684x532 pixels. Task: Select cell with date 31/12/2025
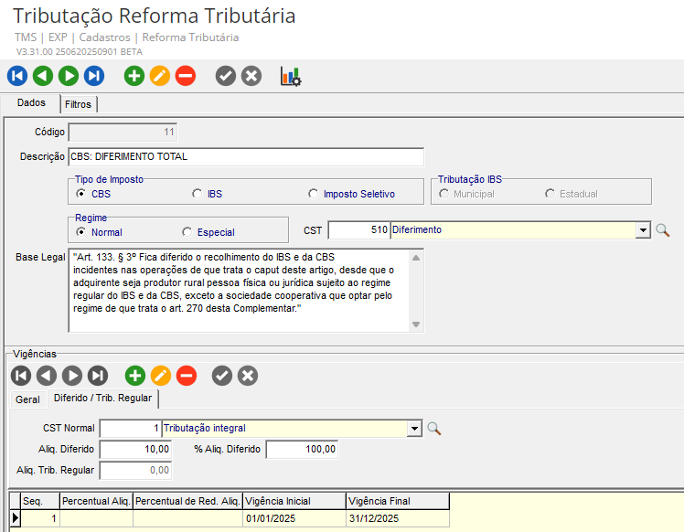pos(398,518)
